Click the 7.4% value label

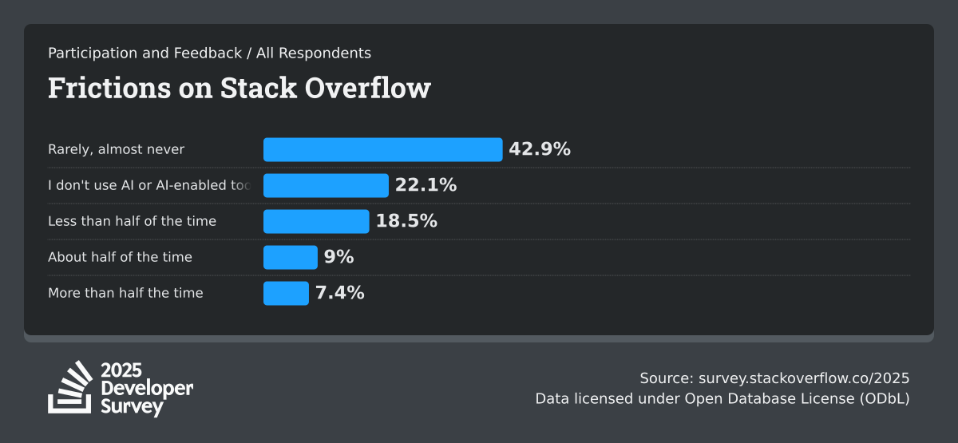(340, 293)
